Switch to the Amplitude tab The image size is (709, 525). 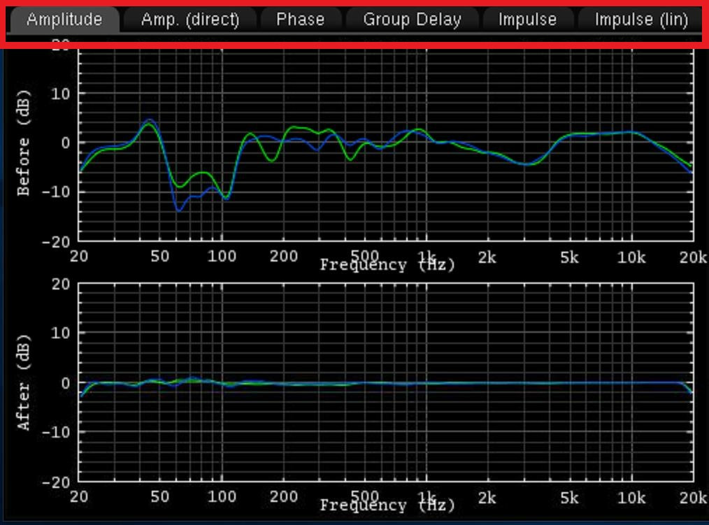coord(64,20)
